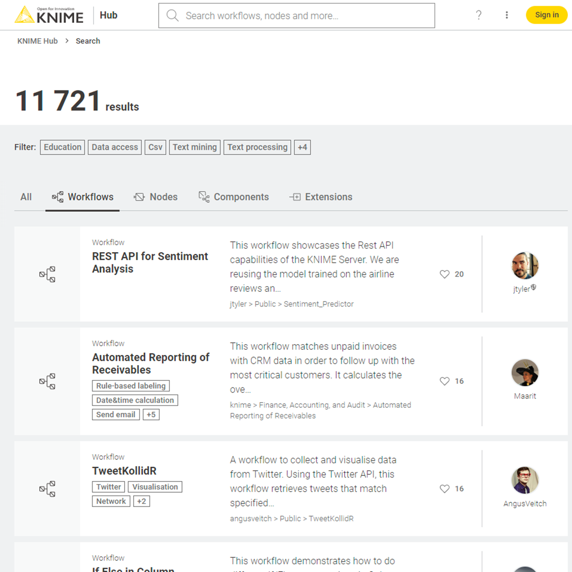Open the three-dot more options menu

pos(507,15)
